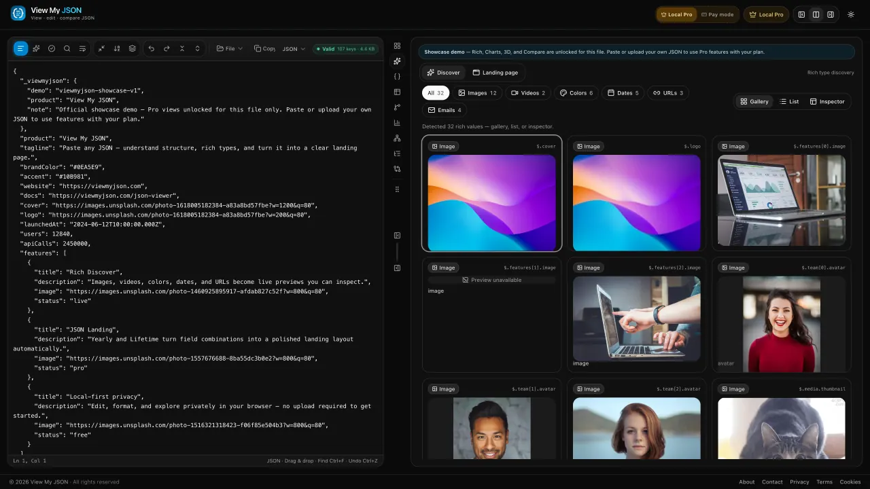
Task: Click the minify inward-arrows icon
Action: (101, 49)
